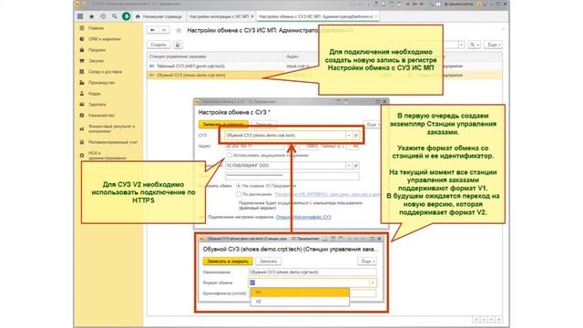
Task: Sort by Станция управления заказами column header
Action: [x=178, y=56]
